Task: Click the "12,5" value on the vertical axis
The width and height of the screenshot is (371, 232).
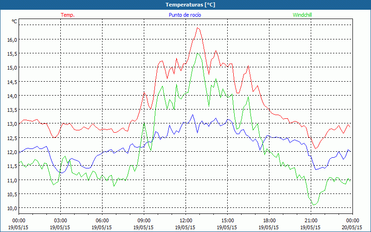Action: coord(12,138)
